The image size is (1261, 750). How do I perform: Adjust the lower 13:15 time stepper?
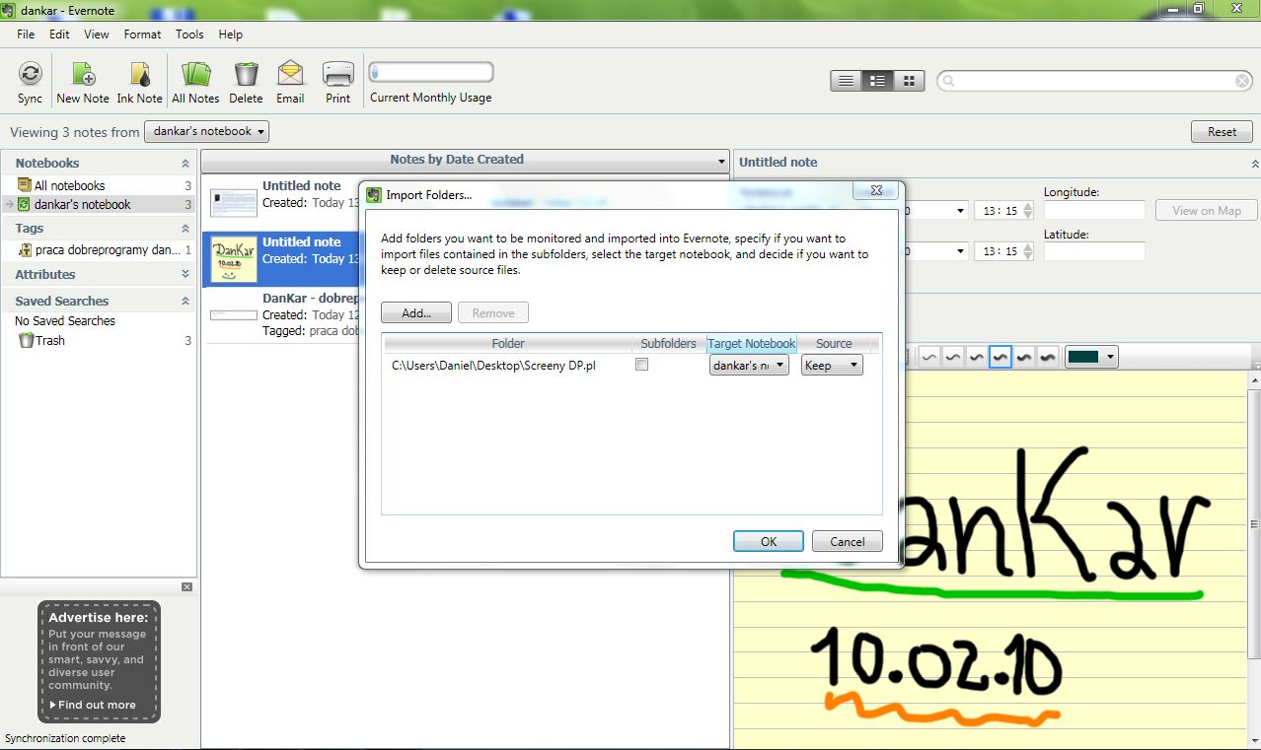tap(1028, 251)
